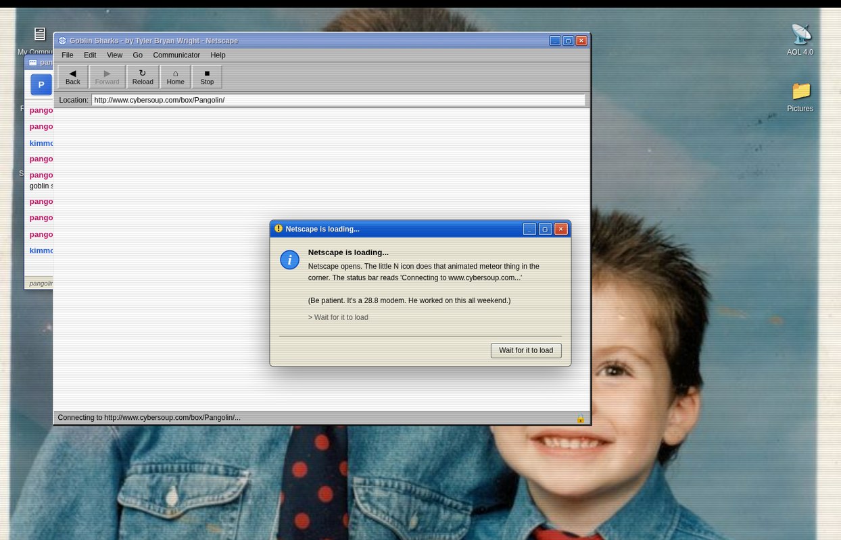Close the Goblin Sharks Netscape window
The width and height of the screenshot is (841, 540).
[x=581, y=41]
